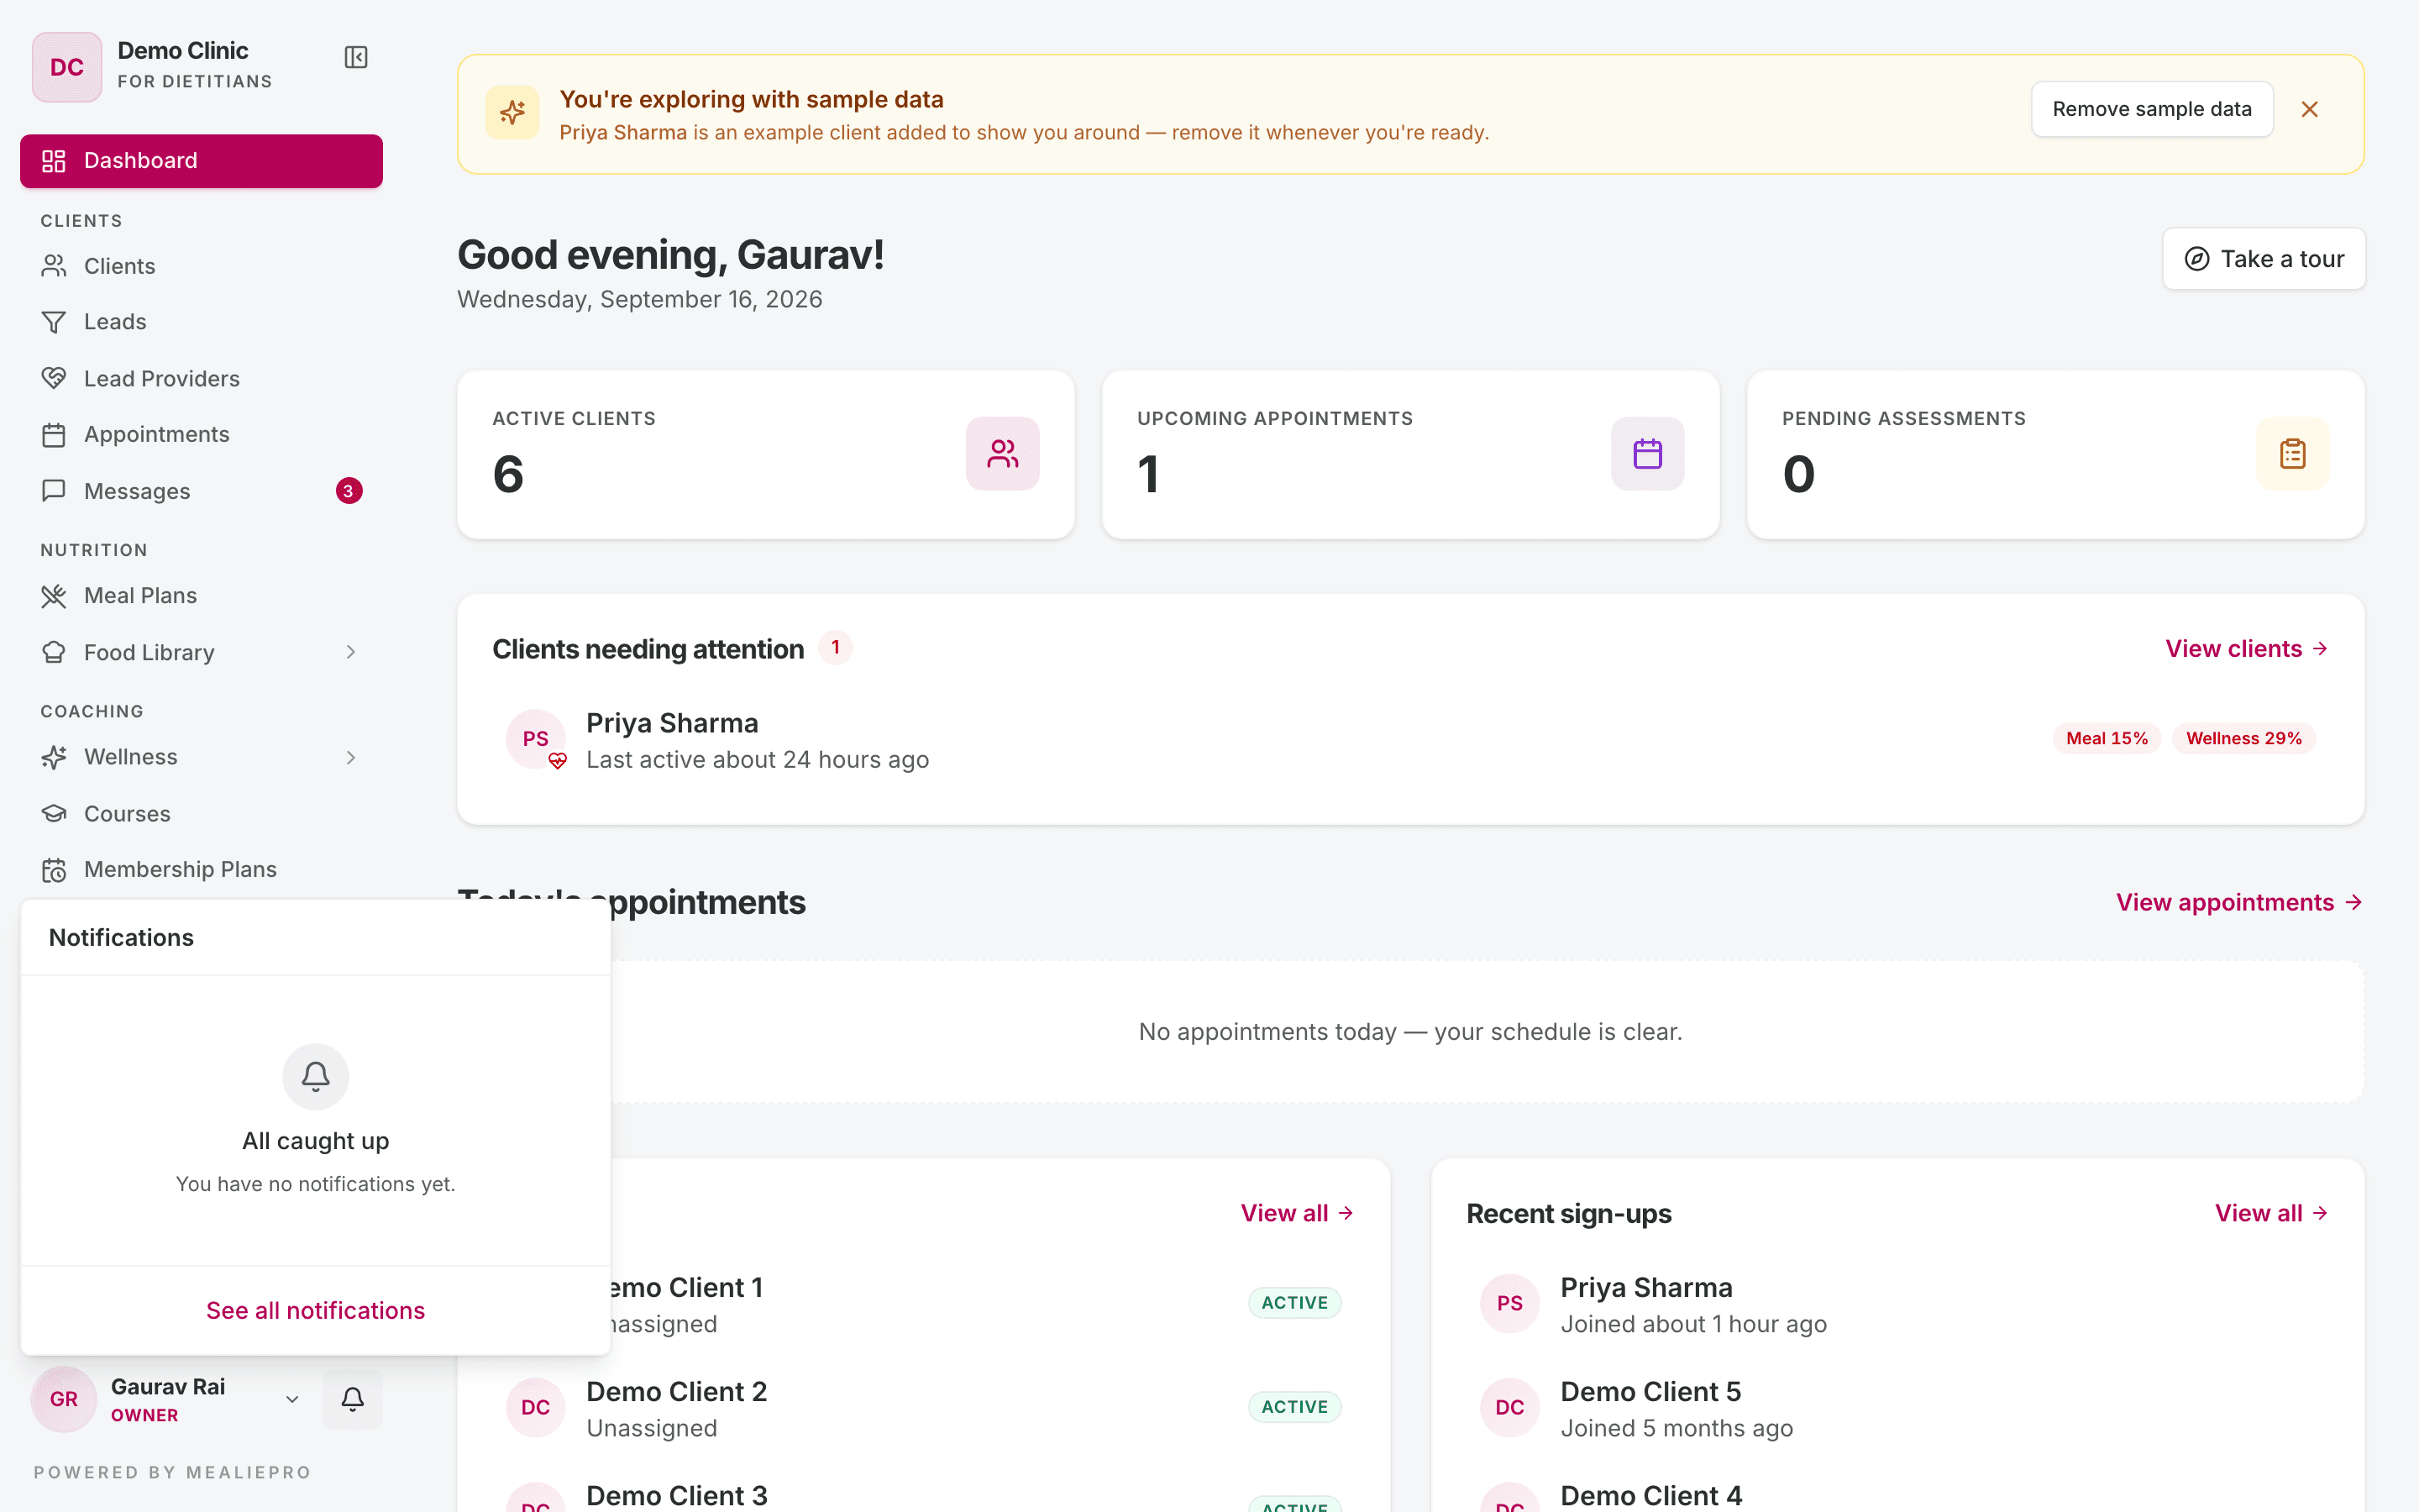This screenshot has width=2419, height=1512.
Task: Click the Active Clients people icon
Action: [1003, 454]
